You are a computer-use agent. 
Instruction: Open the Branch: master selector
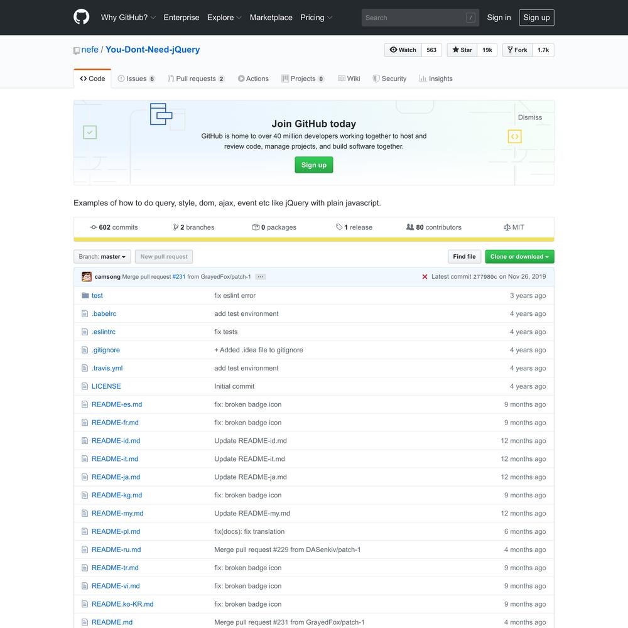click(102, 257)
